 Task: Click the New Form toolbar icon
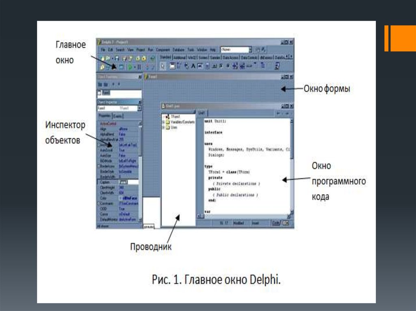tap(121, 67)
